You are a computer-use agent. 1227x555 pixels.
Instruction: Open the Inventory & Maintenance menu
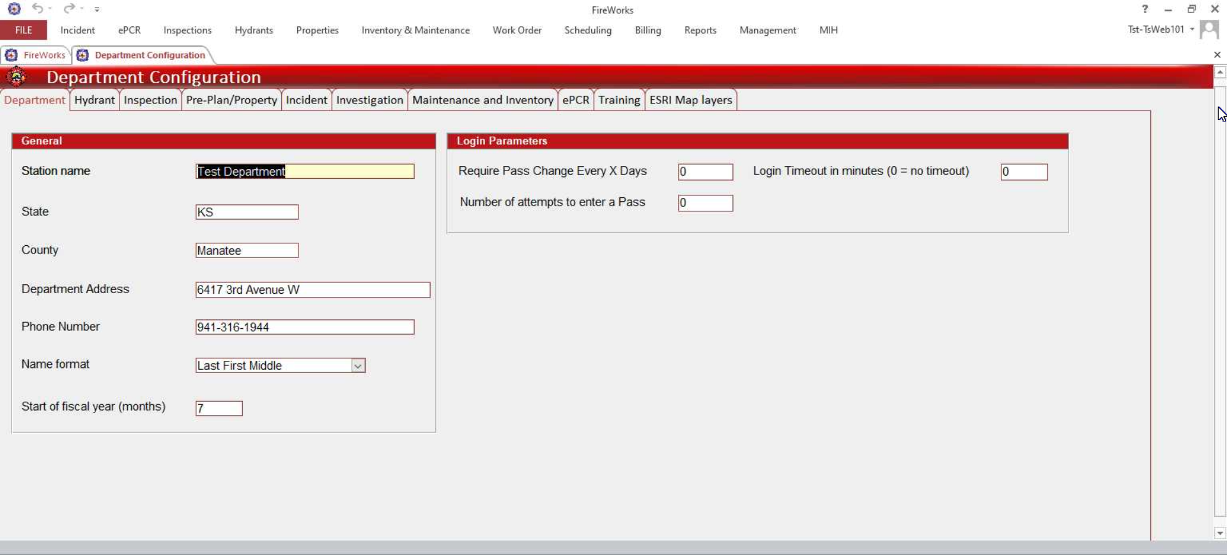[x=415, y=30]
